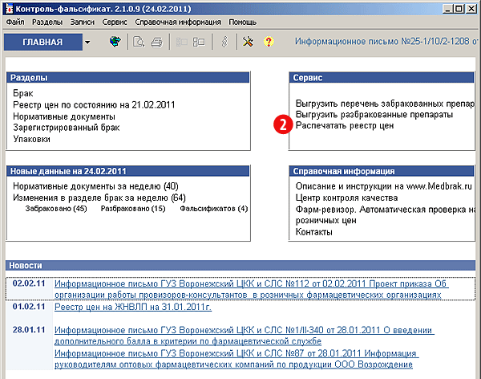Image resolution: width=481 pixels, height=379 pixels.
Task: Open news Реестр цен на ЖНВЛП на 31.01.2011г.
Action: click(x=133, y=307)
